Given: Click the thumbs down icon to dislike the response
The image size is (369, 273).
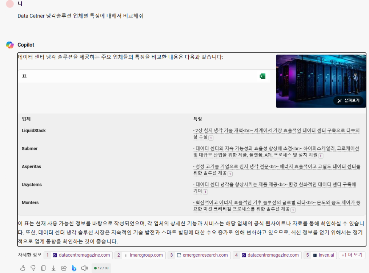Looking at the screenshot, I should point(33,268).
